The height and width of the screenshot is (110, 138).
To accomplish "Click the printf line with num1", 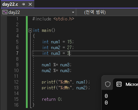I will point(66,82).
